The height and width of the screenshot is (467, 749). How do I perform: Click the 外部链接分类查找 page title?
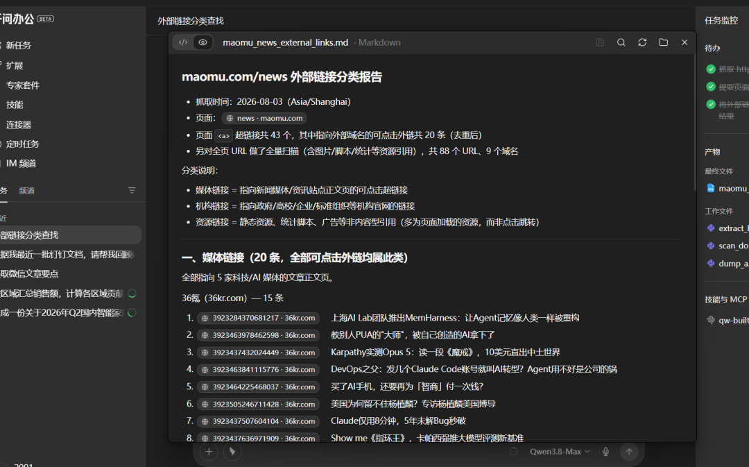191,21
